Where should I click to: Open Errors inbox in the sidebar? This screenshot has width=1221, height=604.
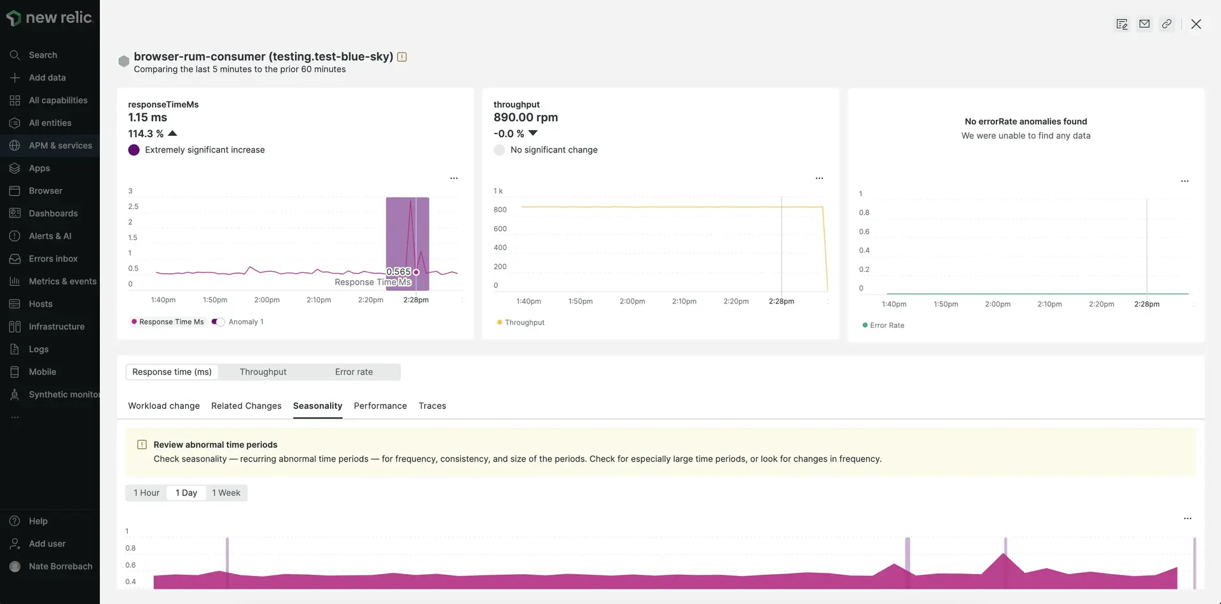[53, 258]
